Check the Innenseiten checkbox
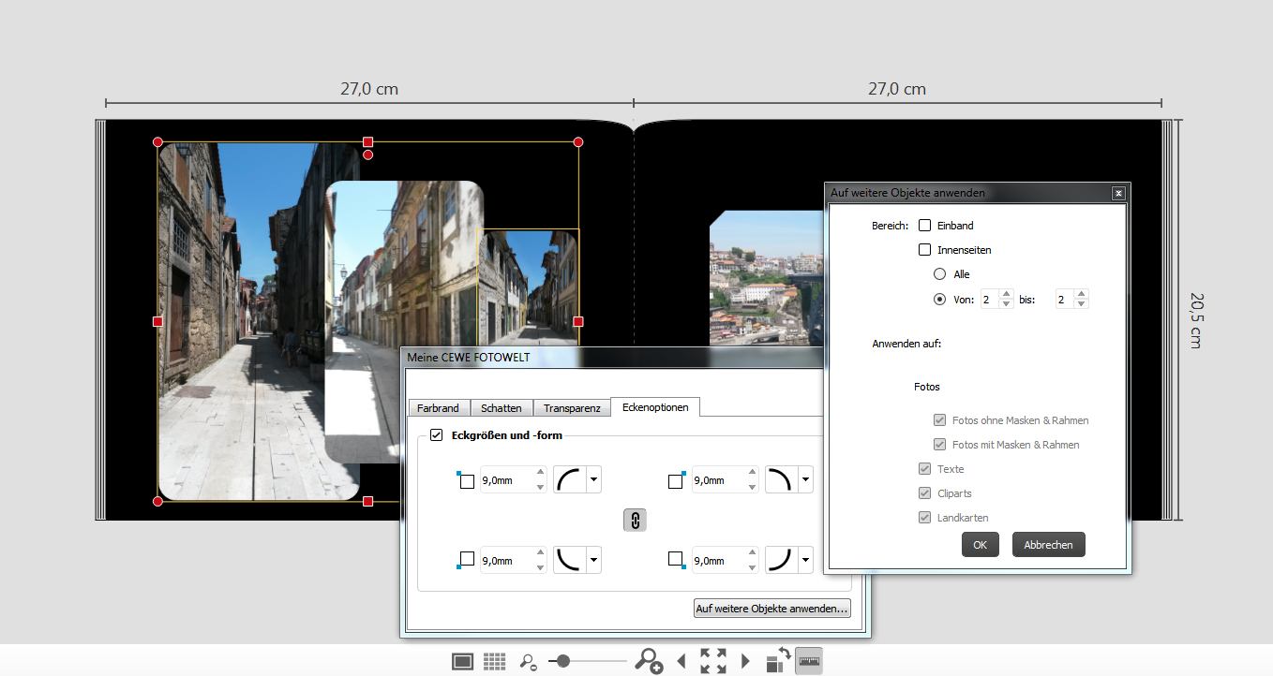 click(x=925, y=250)
